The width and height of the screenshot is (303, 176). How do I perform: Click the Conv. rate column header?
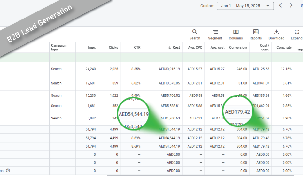pyautogui.click(x=284, y=48)
